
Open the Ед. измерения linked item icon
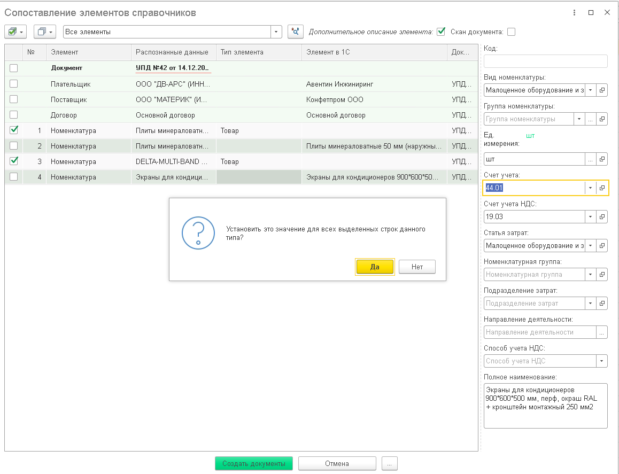tap(602, 159)
